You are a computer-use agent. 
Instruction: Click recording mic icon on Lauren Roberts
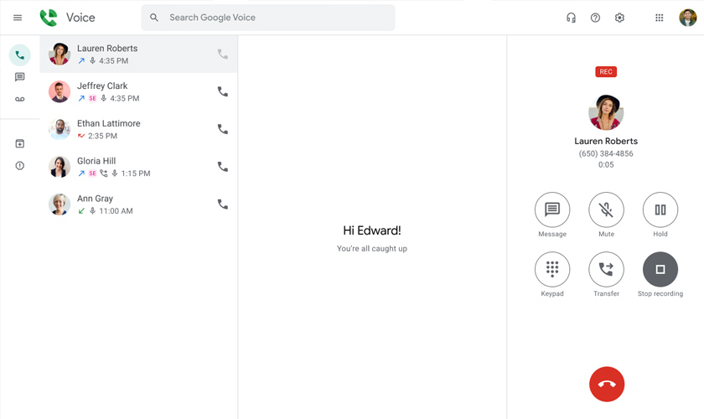92,60
